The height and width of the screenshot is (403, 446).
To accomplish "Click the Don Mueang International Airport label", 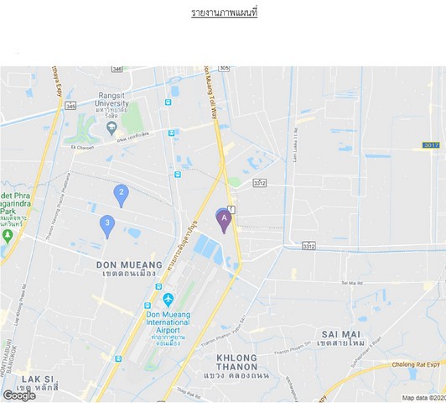I will 168,322.
